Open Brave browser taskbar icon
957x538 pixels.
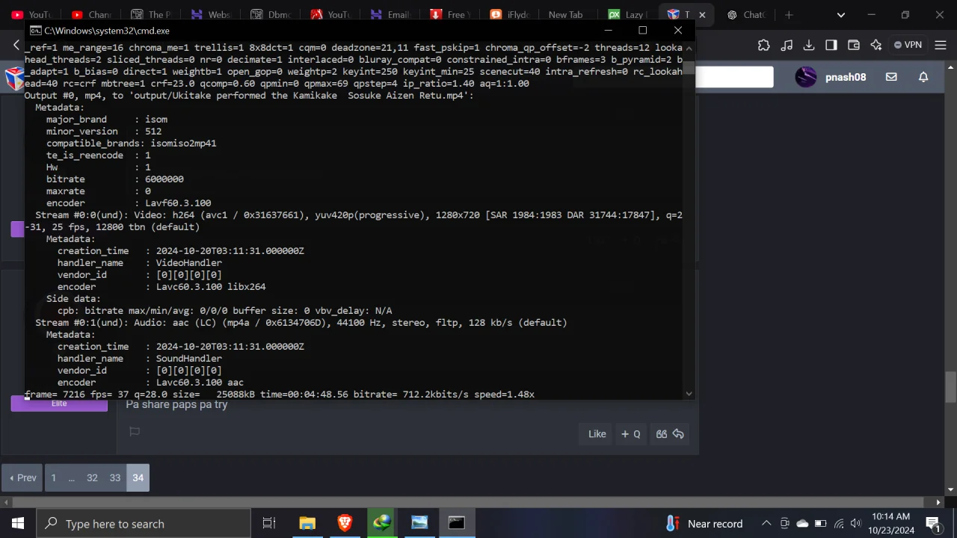[x=345, y=524]
